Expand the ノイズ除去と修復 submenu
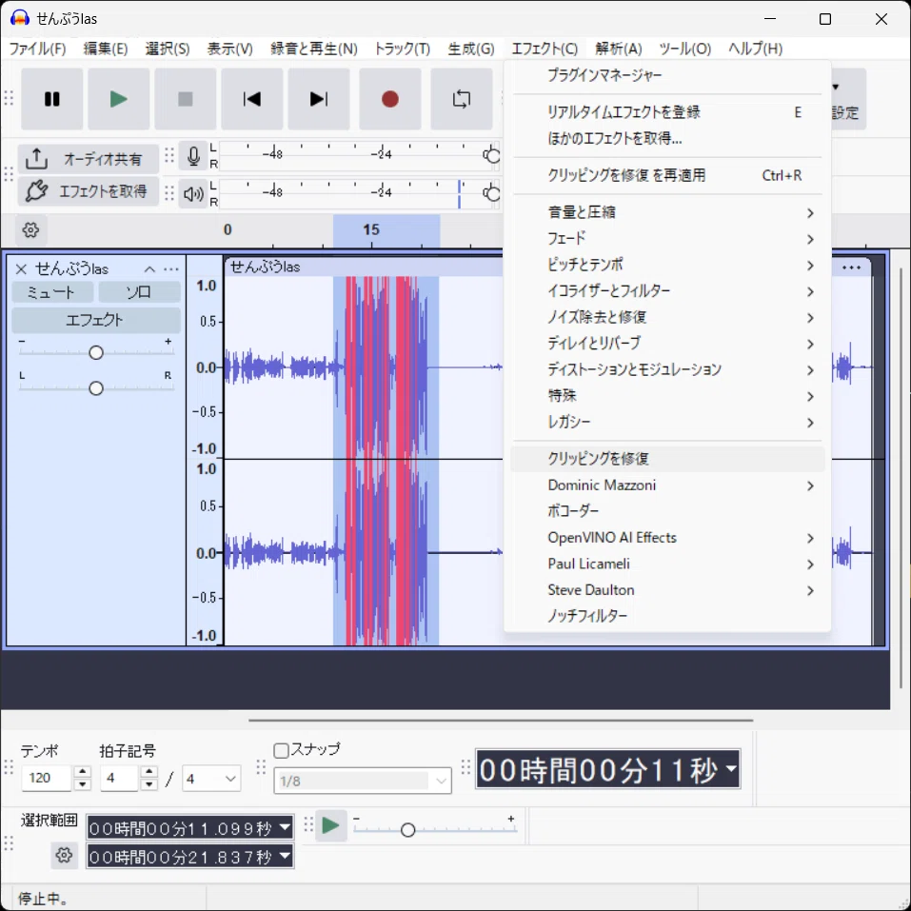This screenshot has height=911, width=911. point(667,317)
